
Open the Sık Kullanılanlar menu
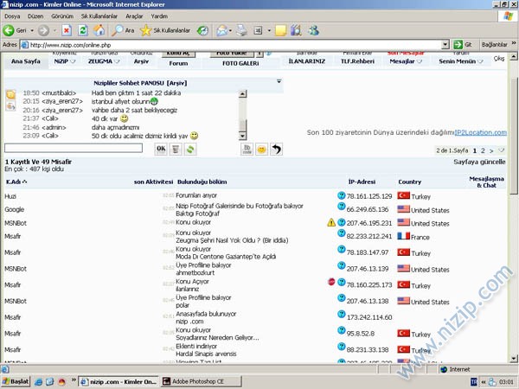click(99, 16)
